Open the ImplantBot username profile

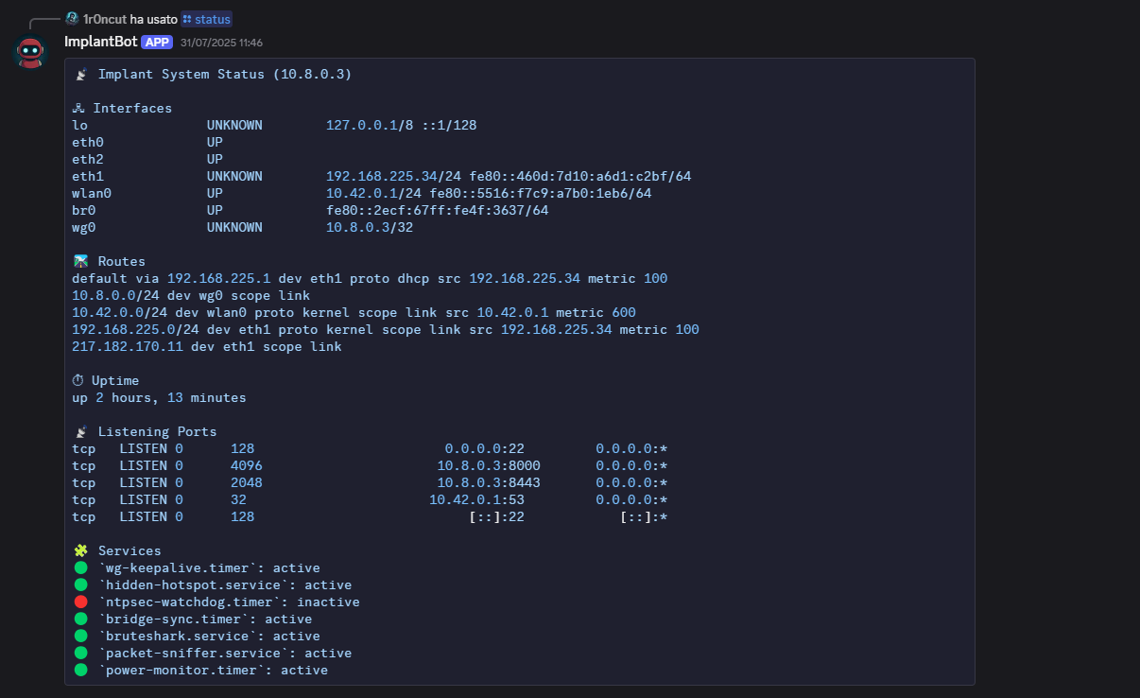point(100,42)
